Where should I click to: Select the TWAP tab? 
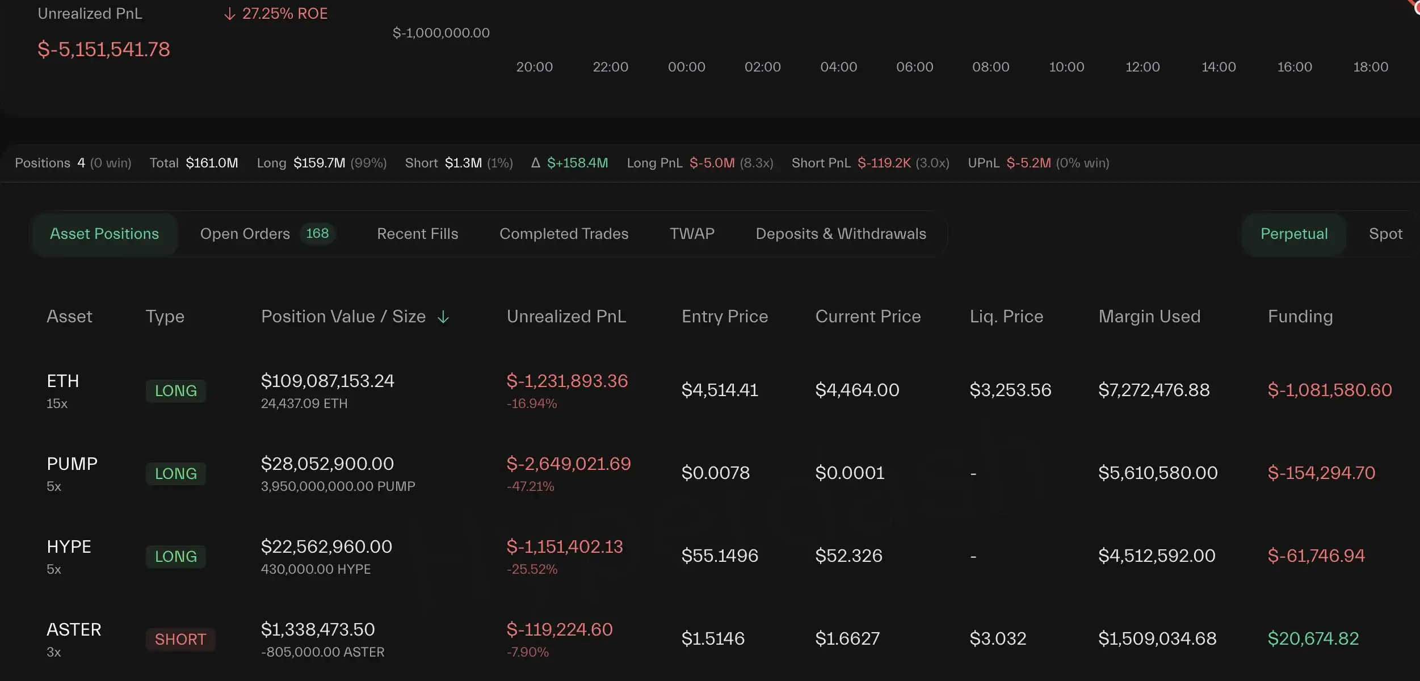click(x=692, y=234)
